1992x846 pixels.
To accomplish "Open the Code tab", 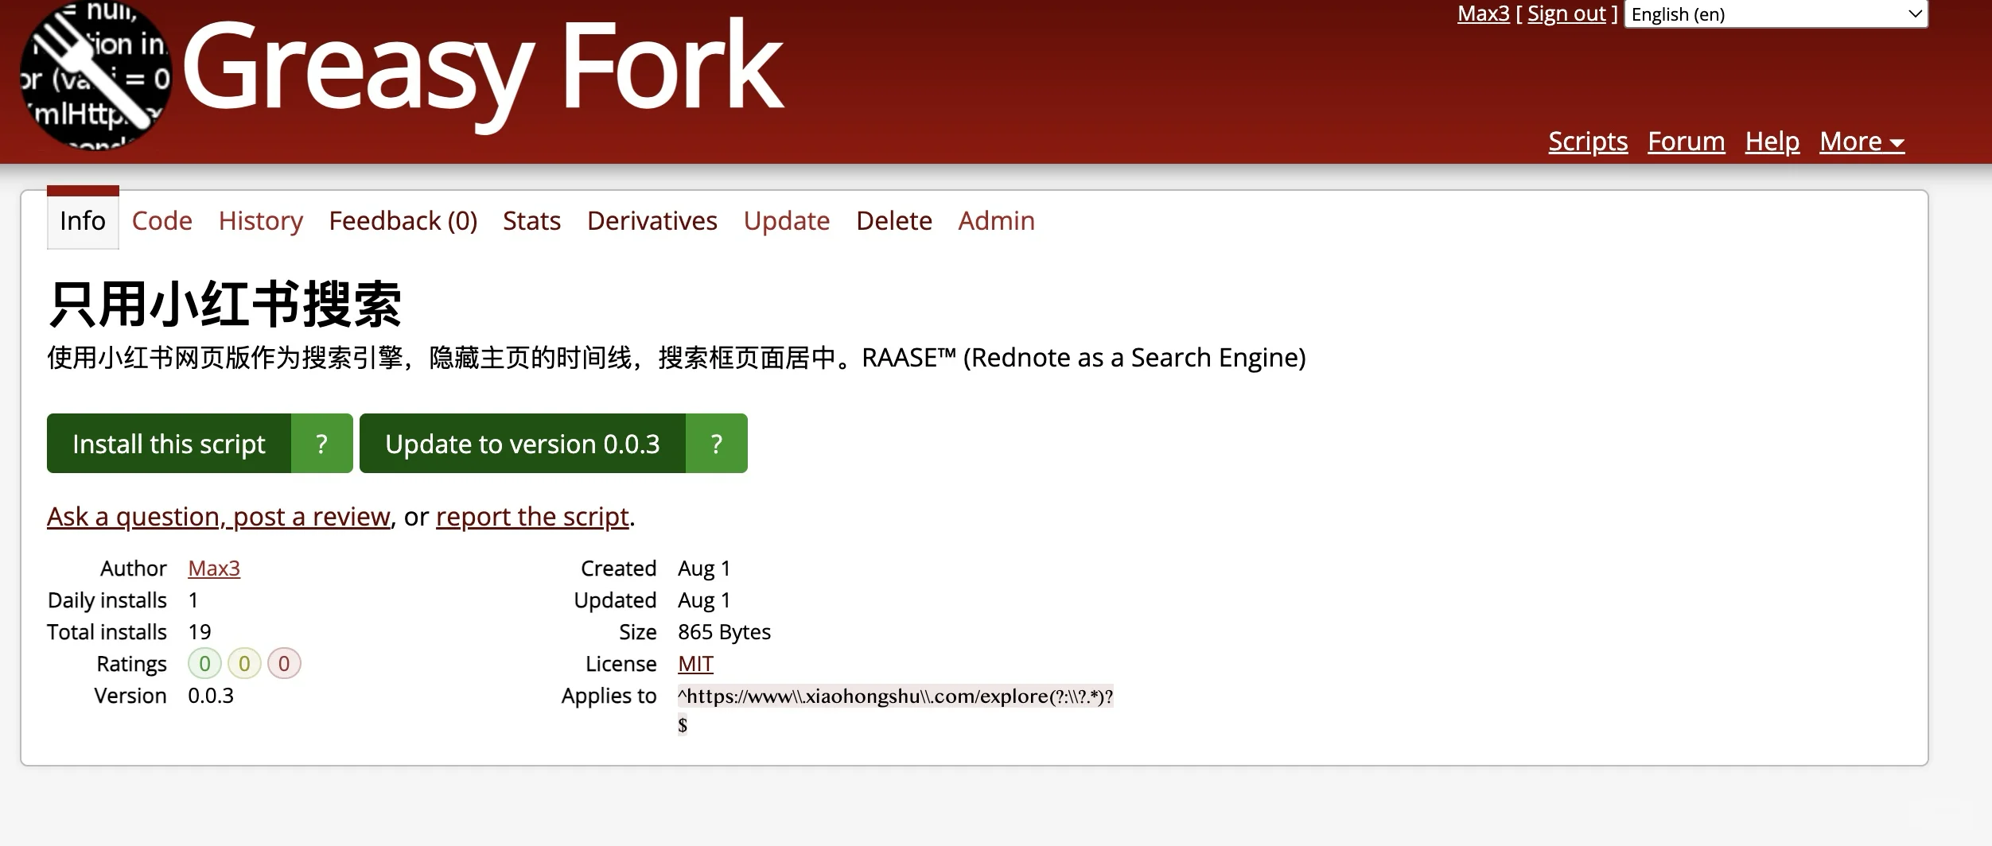I will [x=162, y=220].
